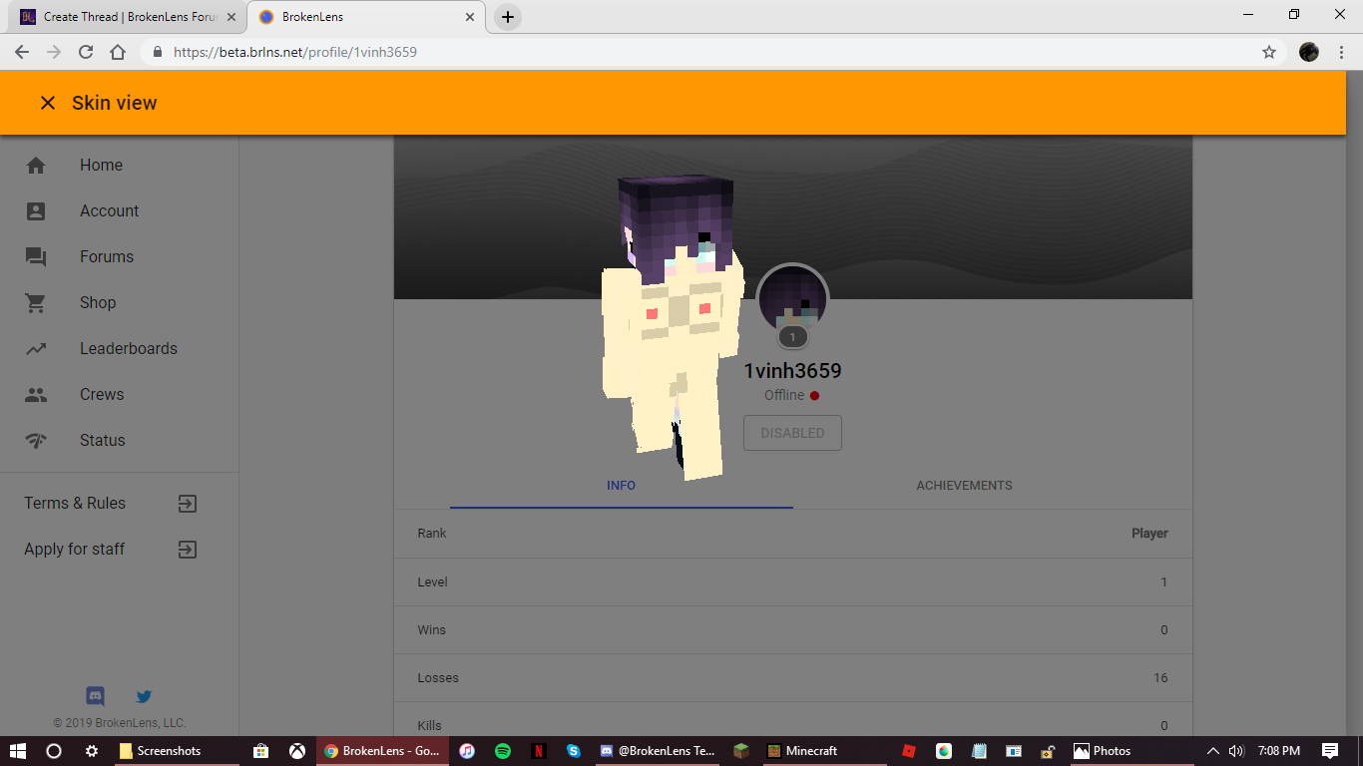Open the Home sidebar icon
The image size is (1363, 766).
[36, 166]
